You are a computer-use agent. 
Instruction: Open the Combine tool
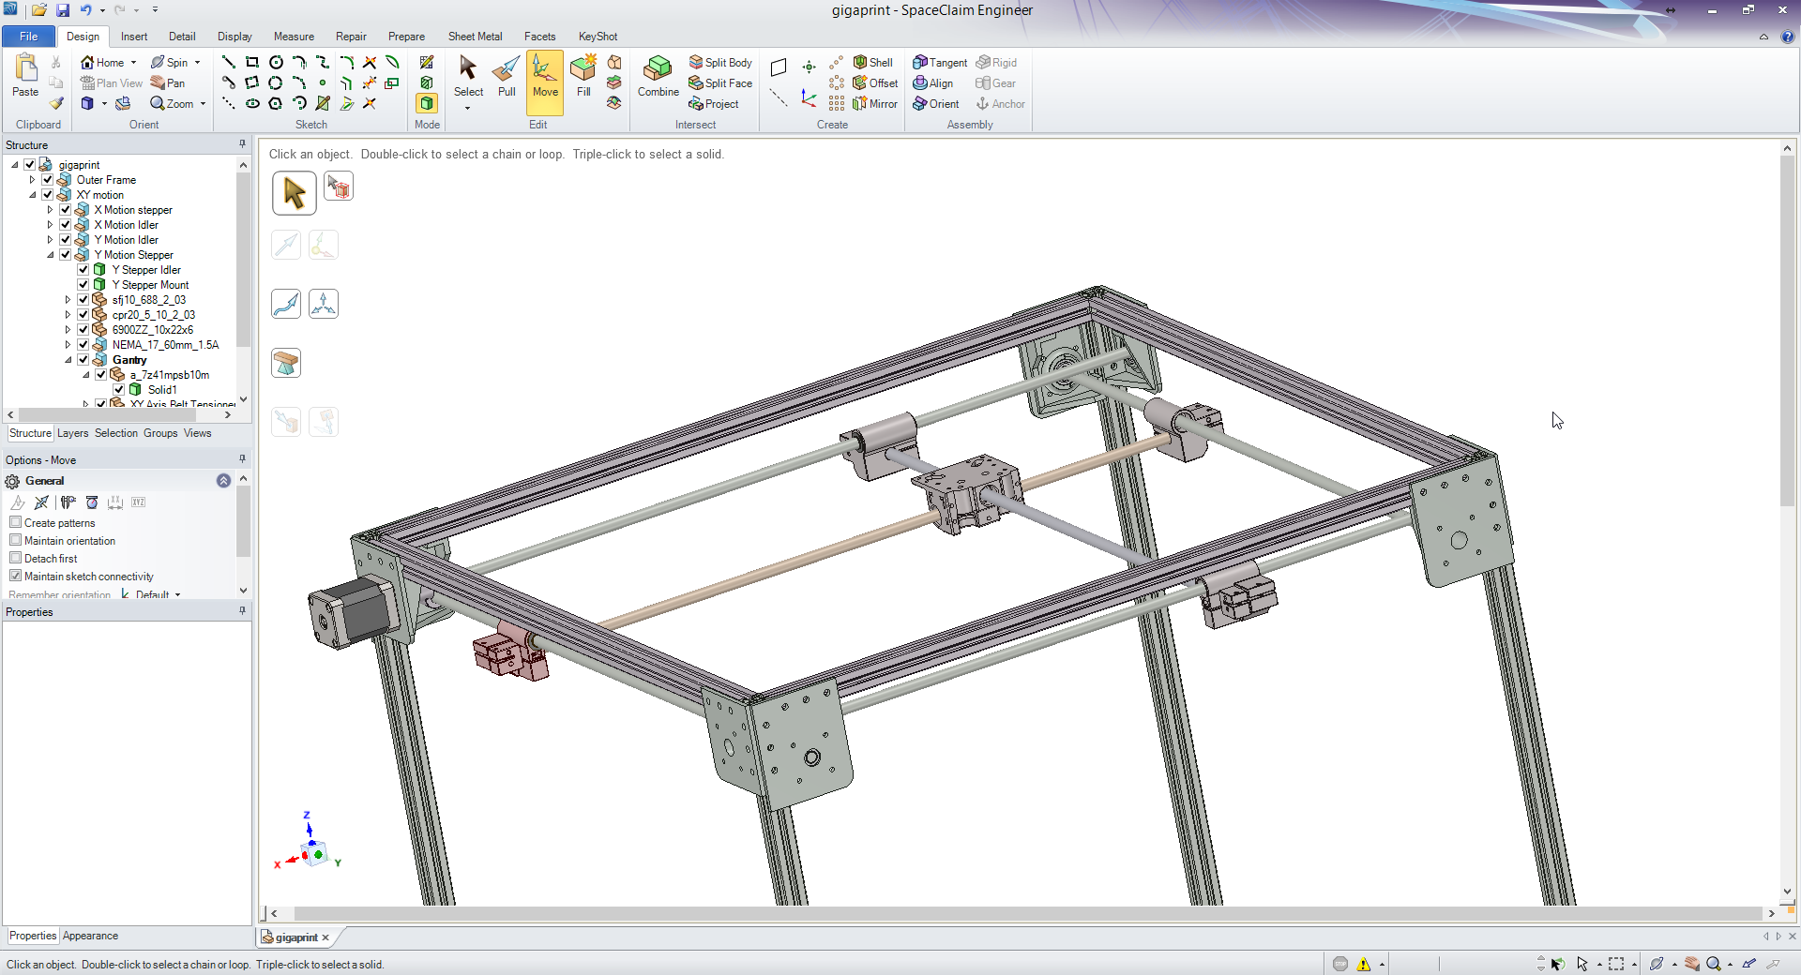(658, 76)
